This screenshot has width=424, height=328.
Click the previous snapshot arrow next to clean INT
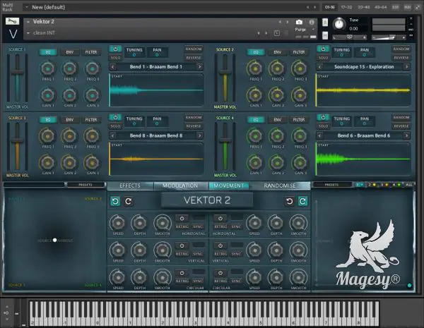[x=259, y=33]
